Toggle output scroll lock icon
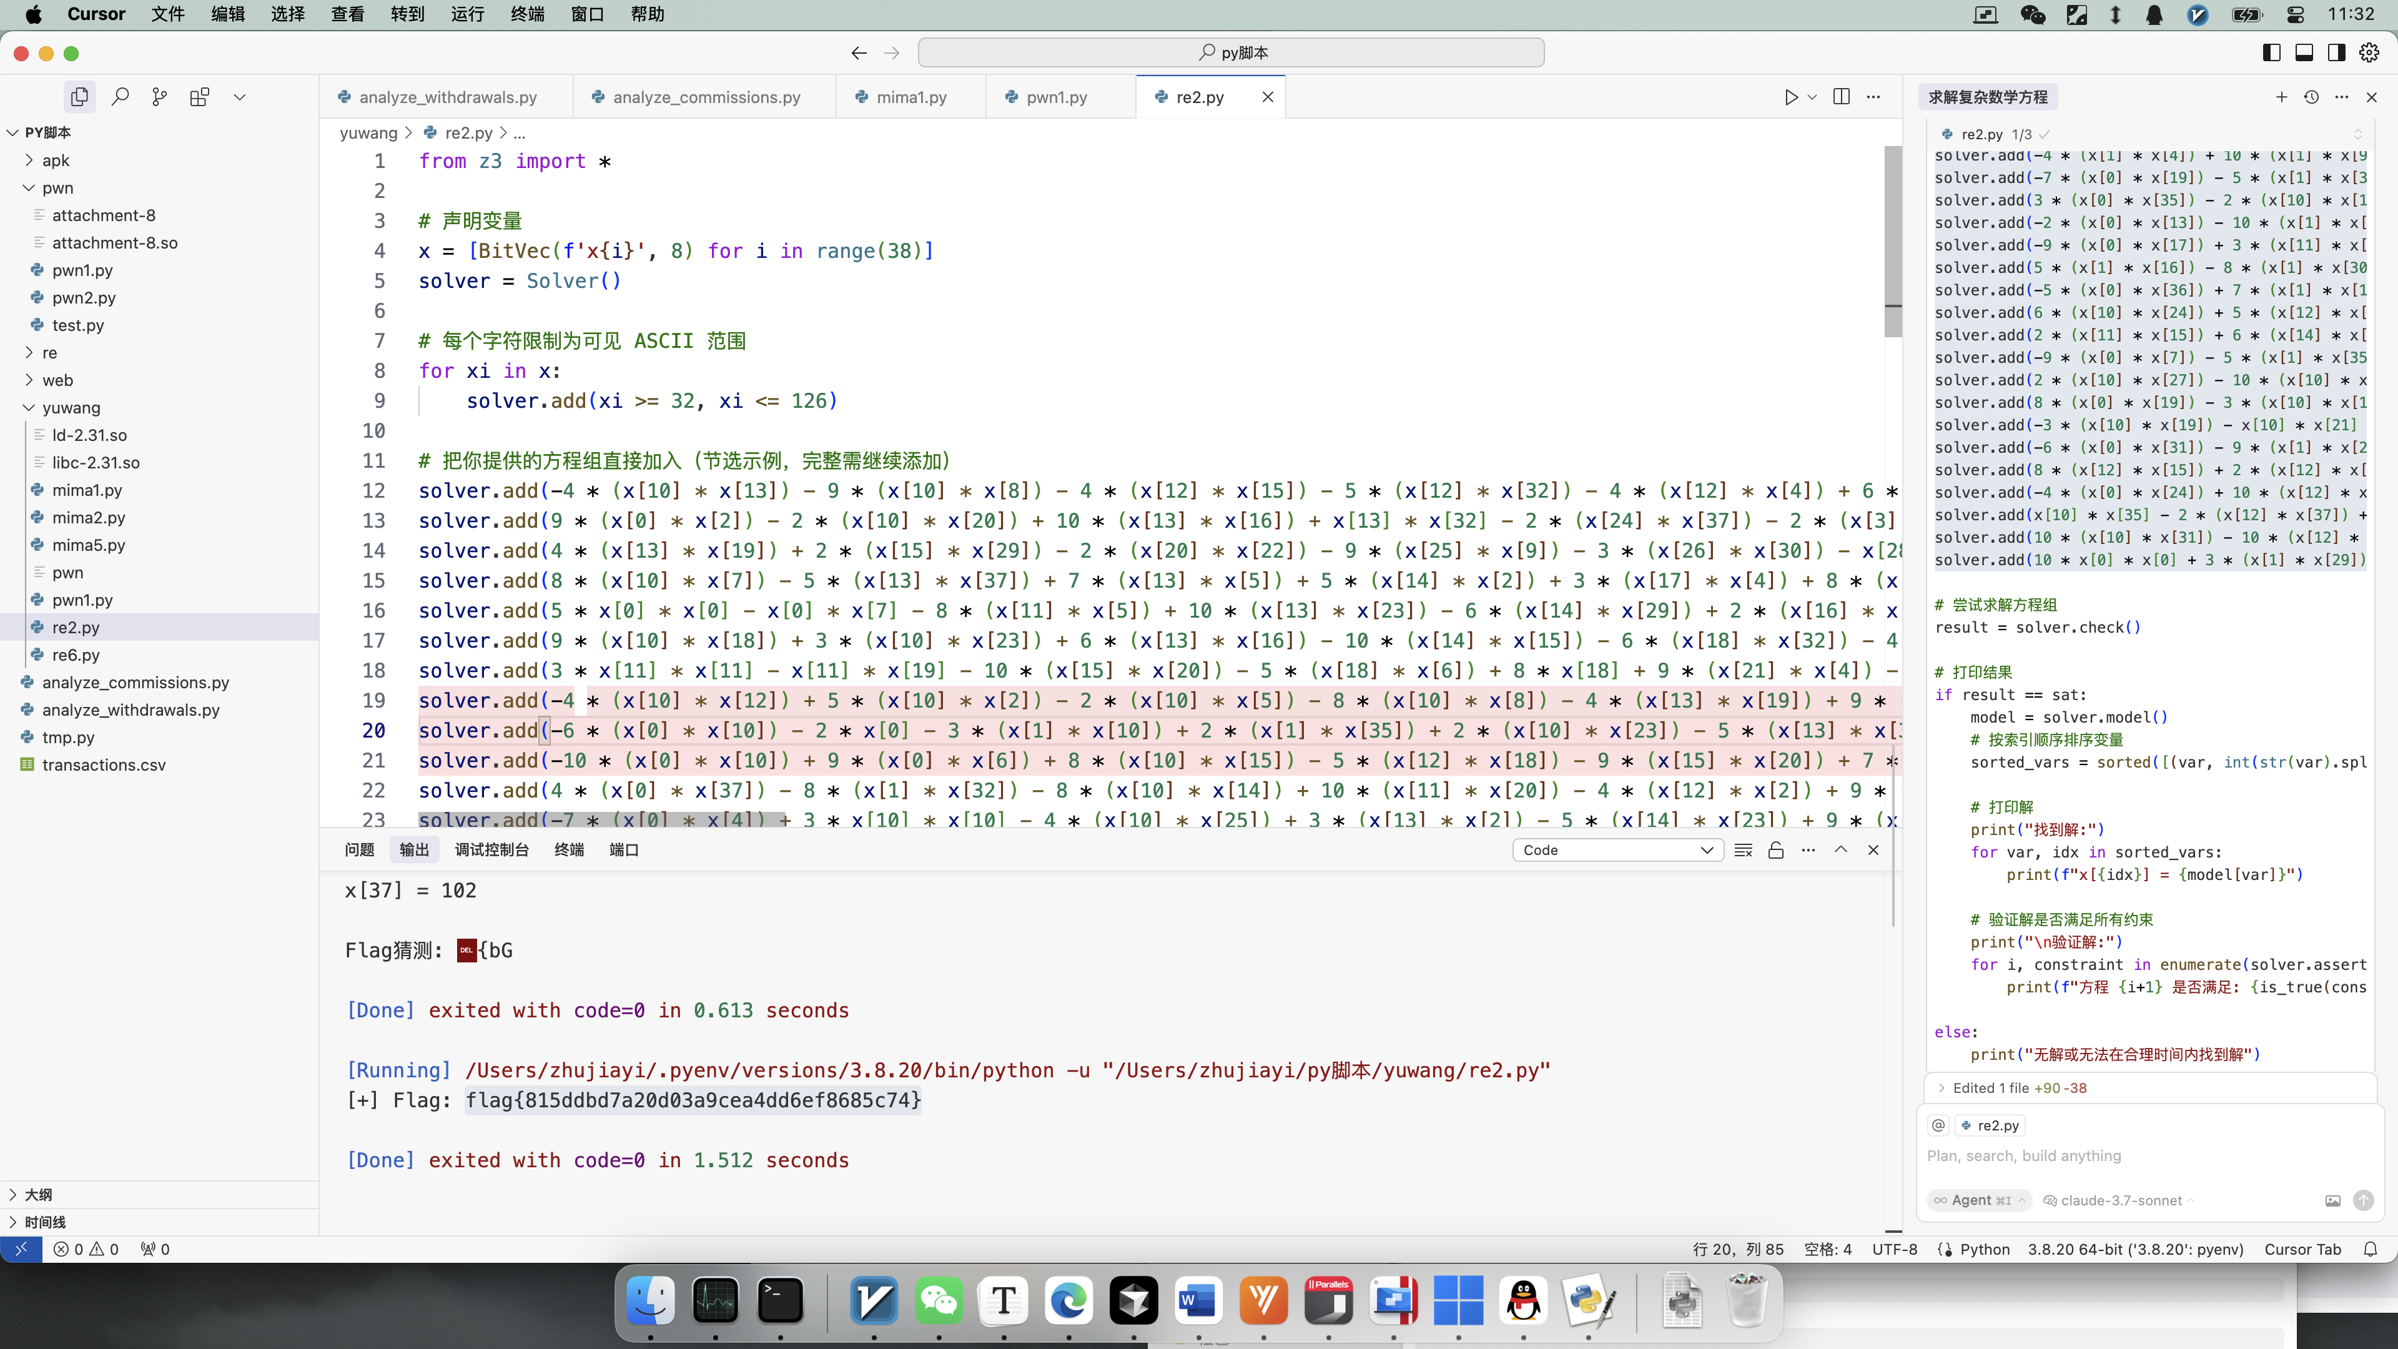The height and width of the screenshot is (1349, 2398). pos(1776,850)
